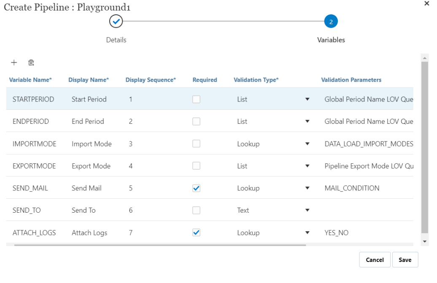Select IMPORTMODE variable name cell
Screen dimensions: 437x283
[34, 144]
